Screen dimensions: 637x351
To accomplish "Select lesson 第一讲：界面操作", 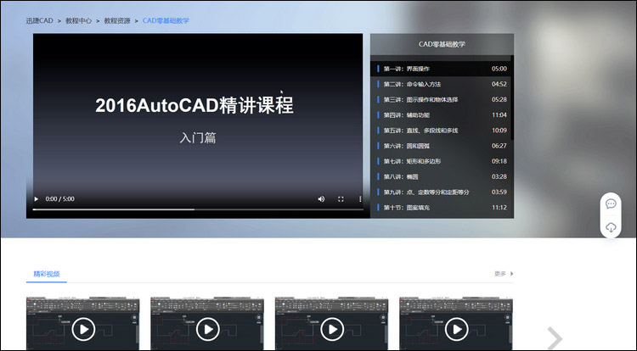I will [x=442, y=69].
